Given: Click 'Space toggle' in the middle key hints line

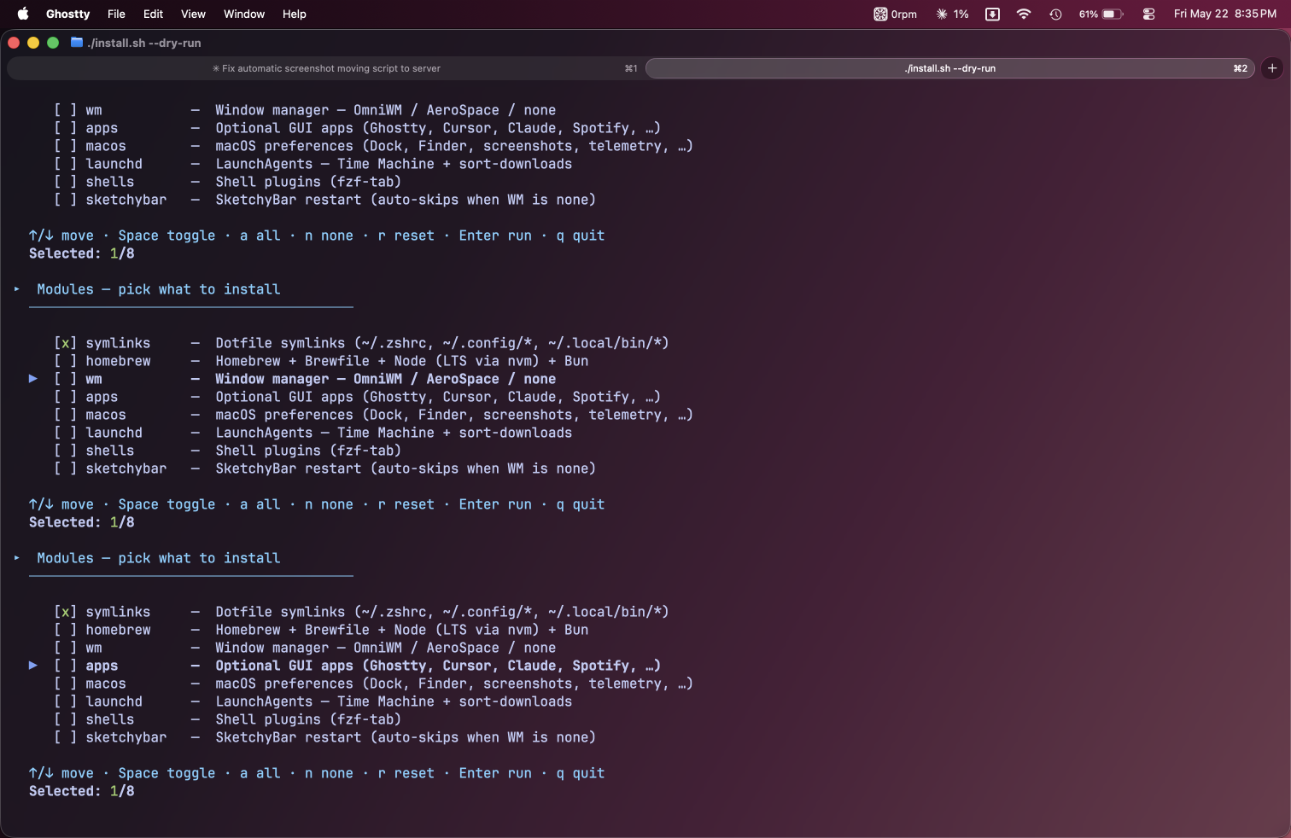Looking at the screenshot, I should pos(167,504).
